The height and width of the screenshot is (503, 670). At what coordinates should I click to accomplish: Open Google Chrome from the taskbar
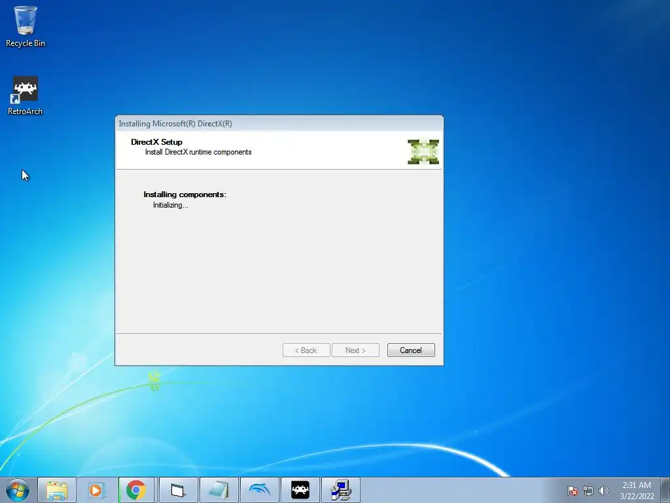136,490
